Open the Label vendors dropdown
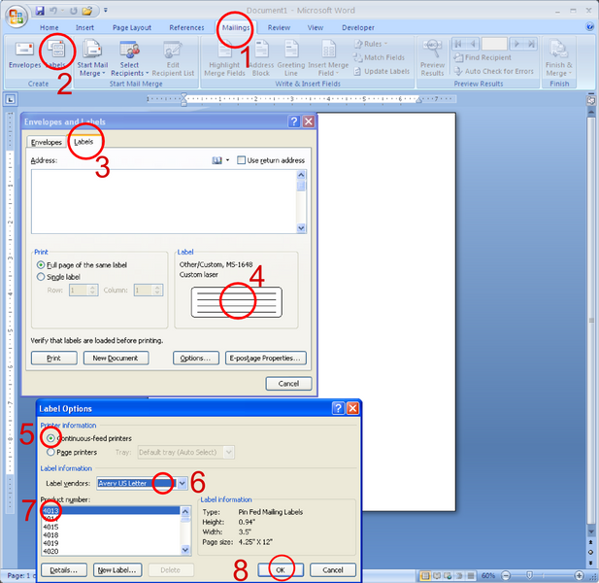Image resolution: width=599 pixels, height=583 pixels. 183,484
